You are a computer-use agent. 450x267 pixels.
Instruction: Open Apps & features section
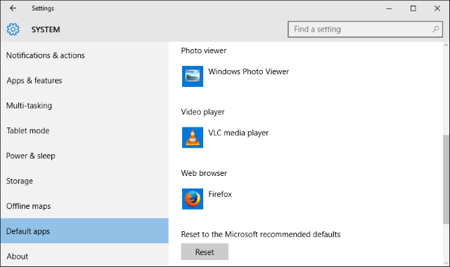click(84, 81)
